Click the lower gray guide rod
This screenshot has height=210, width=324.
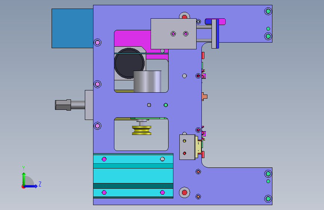[x=204, y=40]
